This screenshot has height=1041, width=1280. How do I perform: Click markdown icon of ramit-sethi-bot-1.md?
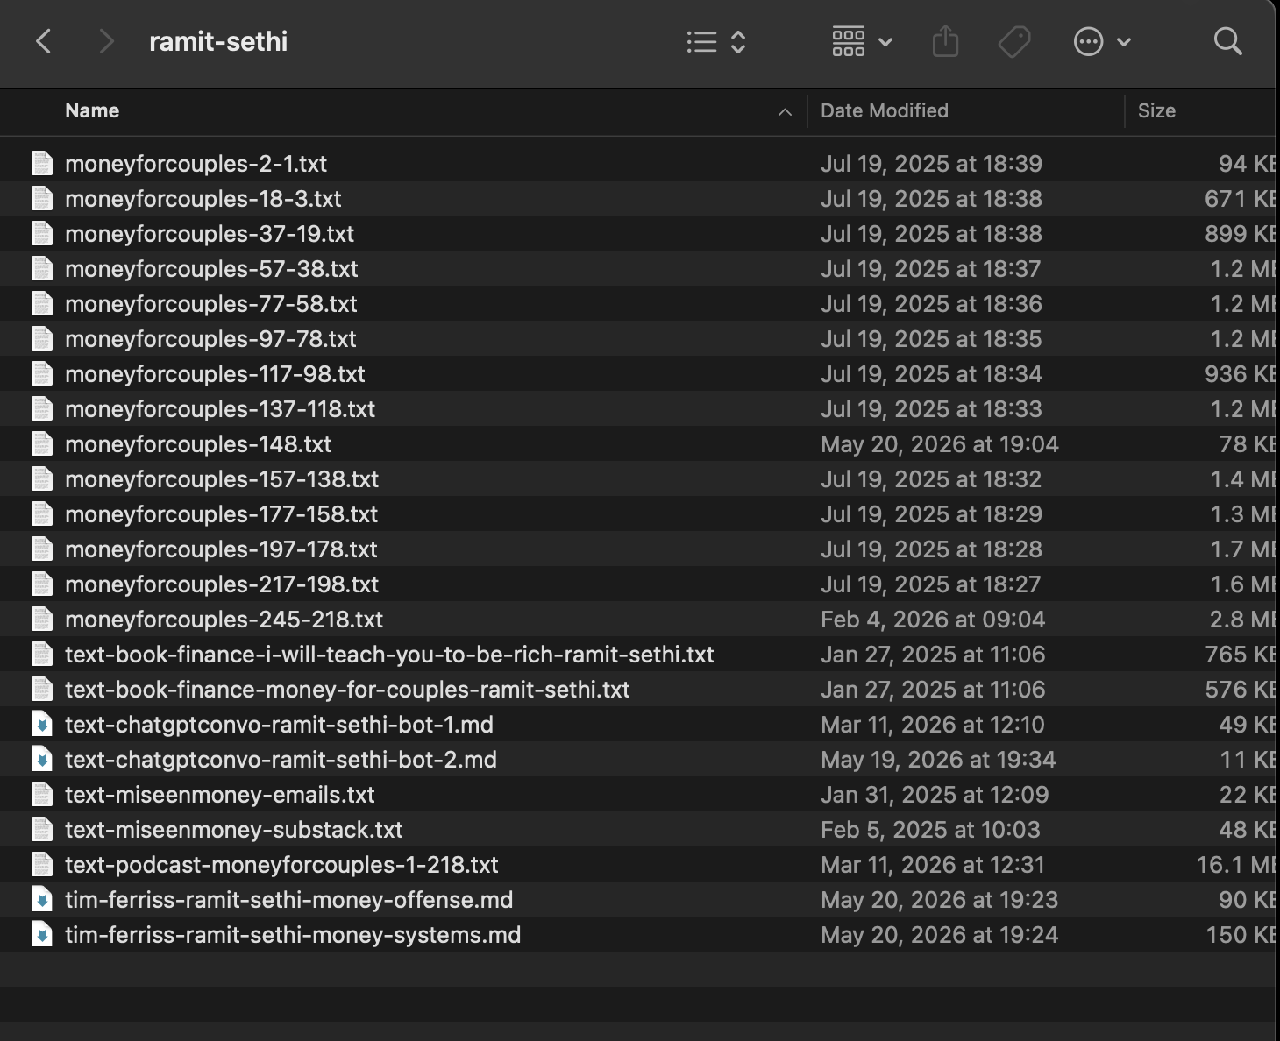tap(42, 724)
